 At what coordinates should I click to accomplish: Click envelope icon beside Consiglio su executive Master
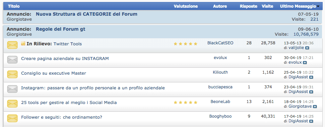(12, 74)
